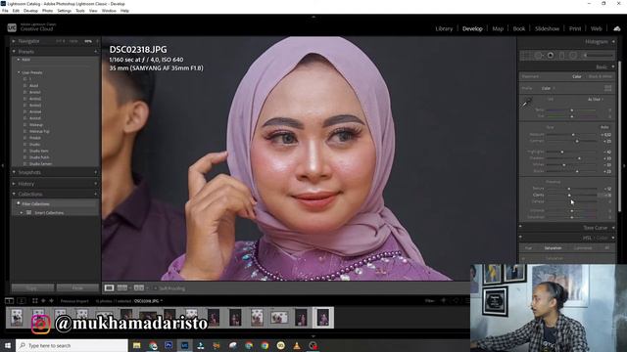Select the Adjustment Brush tool
Screen dimensions: 627x352
598,56
